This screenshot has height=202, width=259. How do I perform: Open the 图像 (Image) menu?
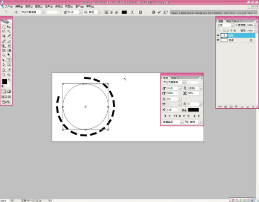click(x=29, y=7)
